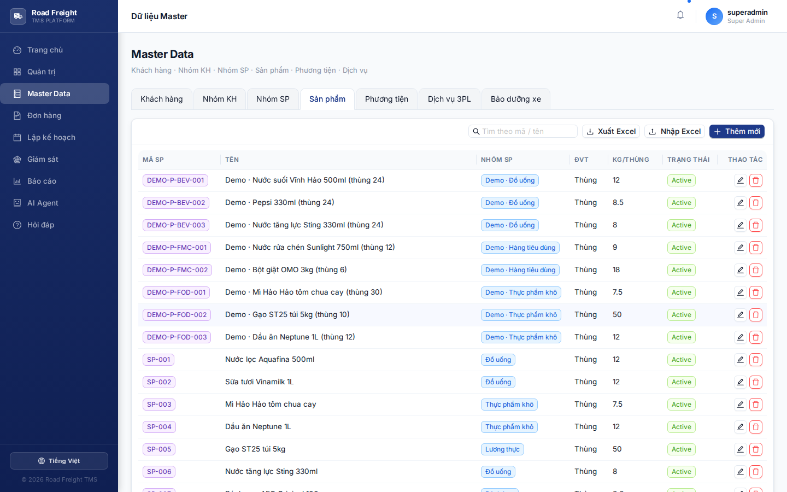Edit the Pepsi 330ml product row
This screenshot has height=492, width=787.
[741, 203]
